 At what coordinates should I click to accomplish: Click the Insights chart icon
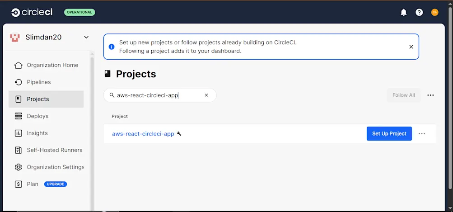click(18, 133)
